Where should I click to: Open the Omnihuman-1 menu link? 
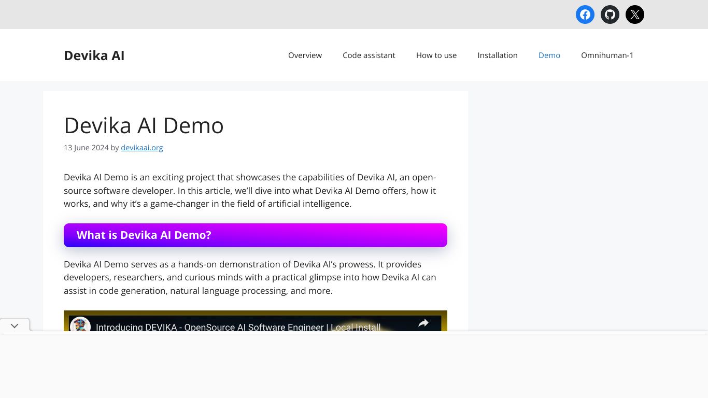pos(607,55)
